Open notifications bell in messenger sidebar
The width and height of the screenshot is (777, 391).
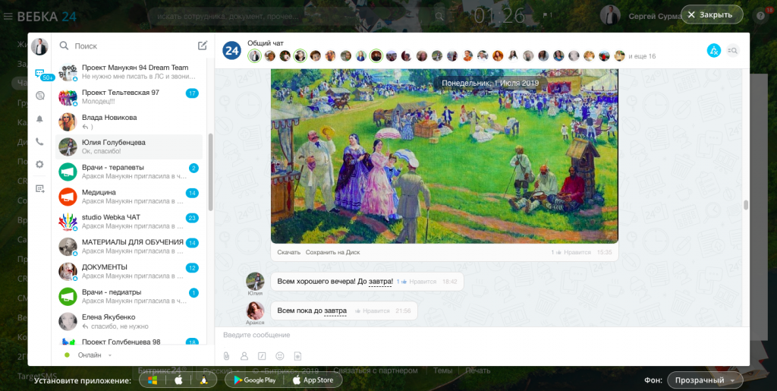pos(39,119)
